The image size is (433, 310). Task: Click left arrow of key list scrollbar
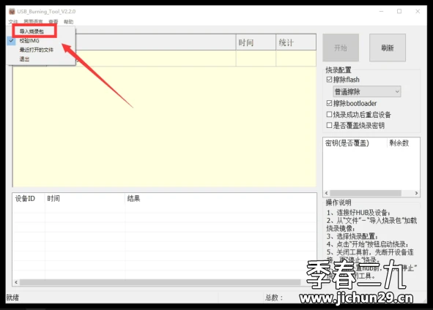point(327,193)
